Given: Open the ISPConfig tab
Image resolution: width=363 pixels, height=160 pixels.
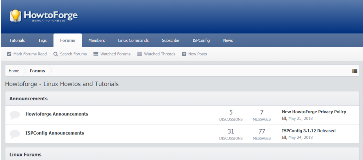Looking at the screenshot, I should (x=201, y=40).
